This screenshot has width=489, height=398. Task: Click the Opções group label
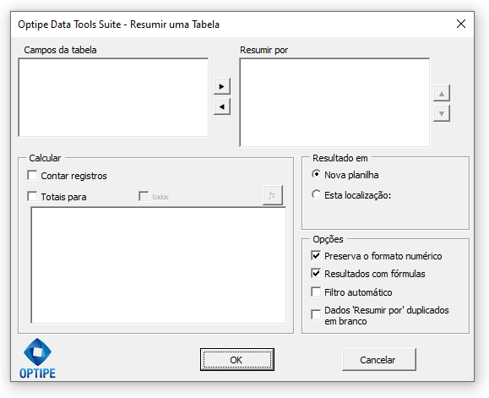328,239
